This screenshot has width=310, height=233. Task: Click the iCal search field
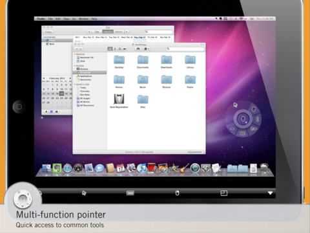159,32
